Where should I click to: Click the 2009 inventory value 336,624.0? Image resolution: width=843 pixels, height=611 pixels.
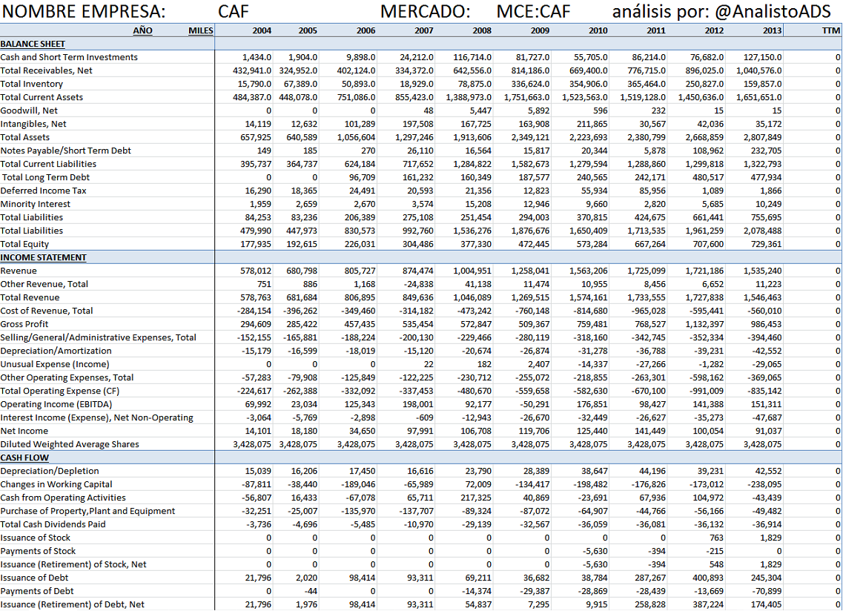click(x=529, y=84)
